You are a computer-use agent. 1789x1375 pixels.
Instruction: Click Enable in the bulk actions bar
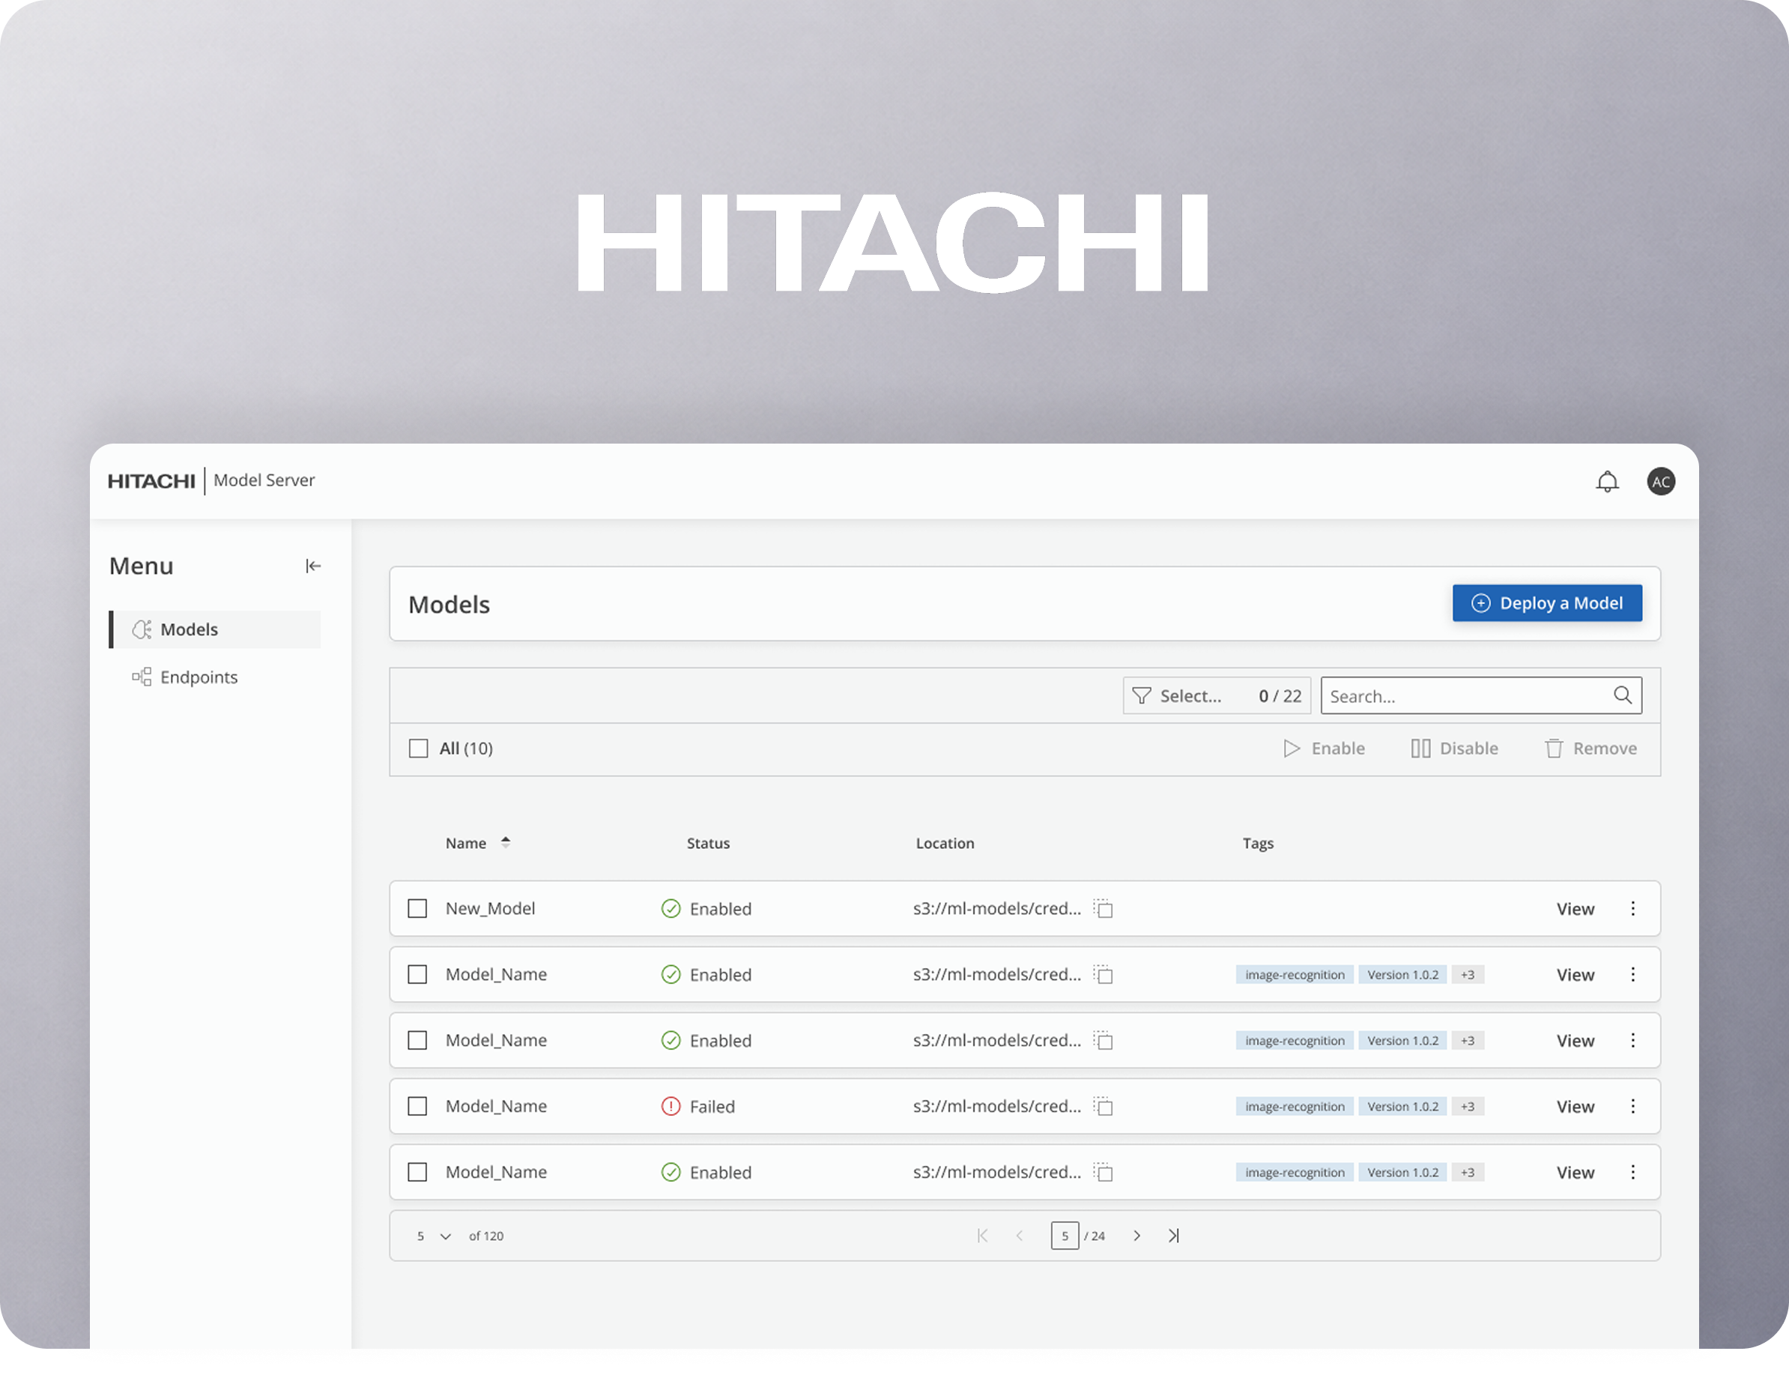(x=1325, y=748)
